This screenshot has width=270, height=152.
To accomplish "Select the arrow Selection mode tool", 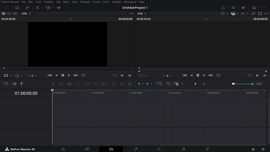I will 53,84.
